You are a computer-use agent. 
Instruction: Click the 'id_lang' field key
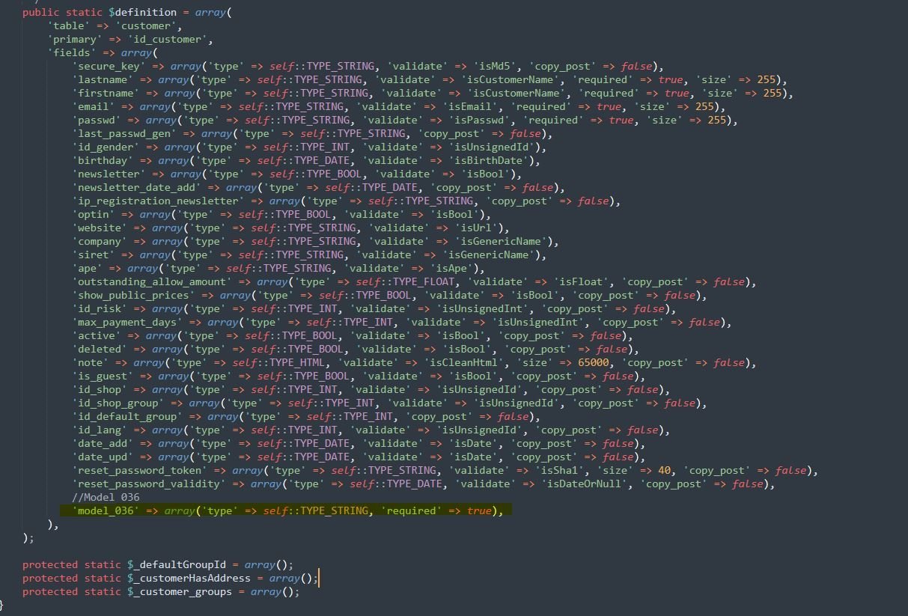click(100, 430)
